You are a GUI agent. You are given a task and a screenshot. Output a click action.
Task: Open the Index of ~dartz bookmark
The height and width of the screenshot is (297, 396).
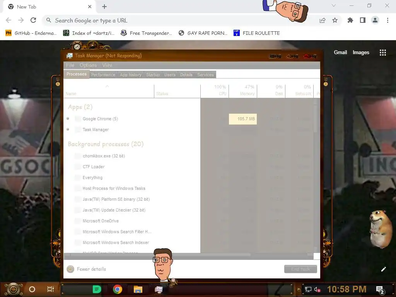89,33
